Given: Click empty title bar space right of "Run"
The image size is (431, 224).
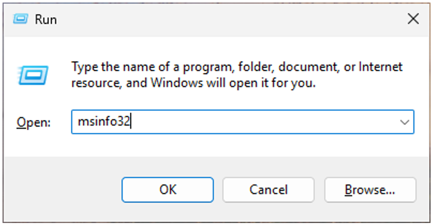Looking at the screenshot, I should click(x=229, y=19).
